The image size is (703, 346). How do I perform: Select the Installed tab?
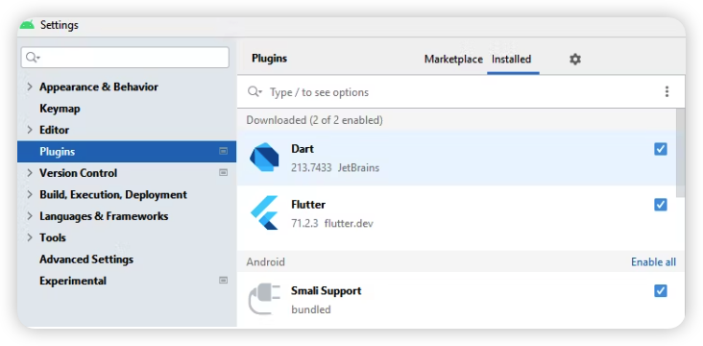pos(511,60)
